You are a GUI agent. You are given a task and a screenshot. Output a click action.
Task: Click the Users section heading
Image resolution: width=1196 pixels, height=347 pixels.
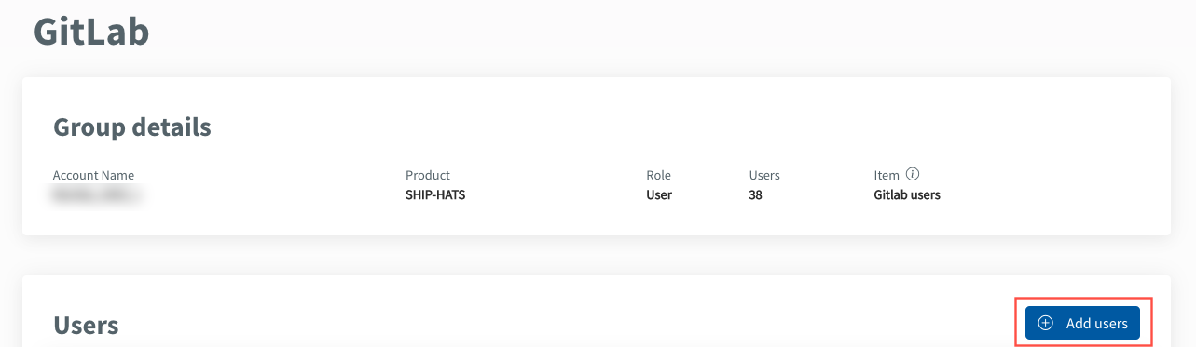(86, 325)
